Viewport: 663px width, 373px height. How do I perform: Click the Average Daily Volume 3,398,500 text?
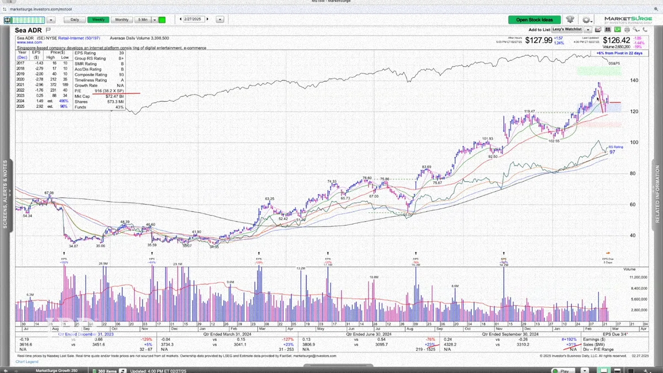(x=139, y=38)
